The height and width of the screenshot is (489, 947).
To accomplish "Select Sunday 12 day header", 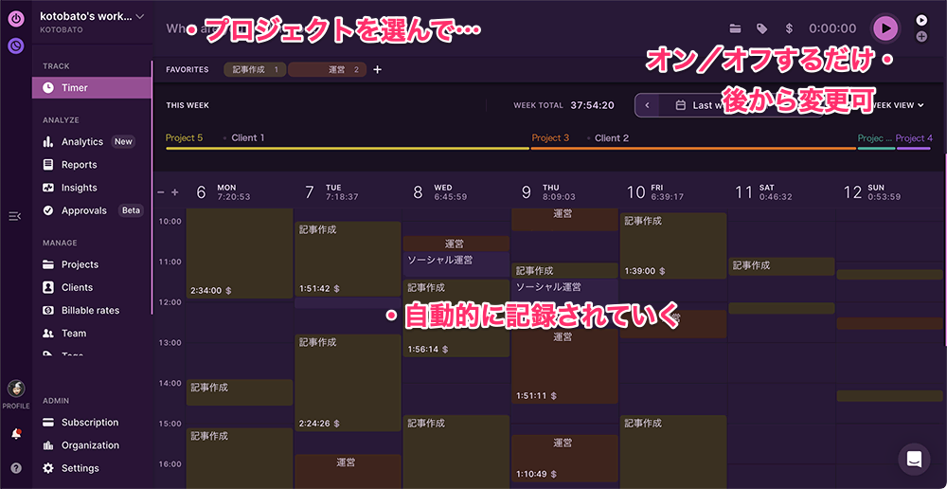I will (x=873, y=192).
